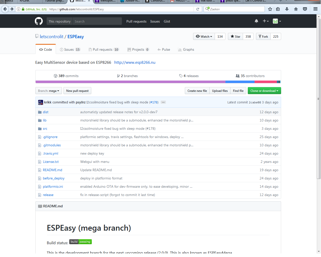The width and height of the screenshot is (321, 257).
Task: Switch to the Projects tab
Action: pyautogui.click(x=138, y=49)
